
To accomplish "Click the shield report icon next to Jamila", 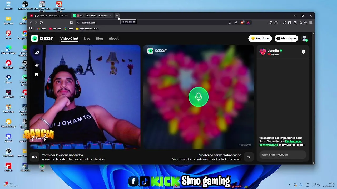I will point(304,52).
